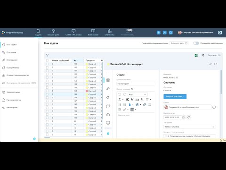226x170 pixels.
Task: Expand the insert table dropdown
Action: click(135, 110)
